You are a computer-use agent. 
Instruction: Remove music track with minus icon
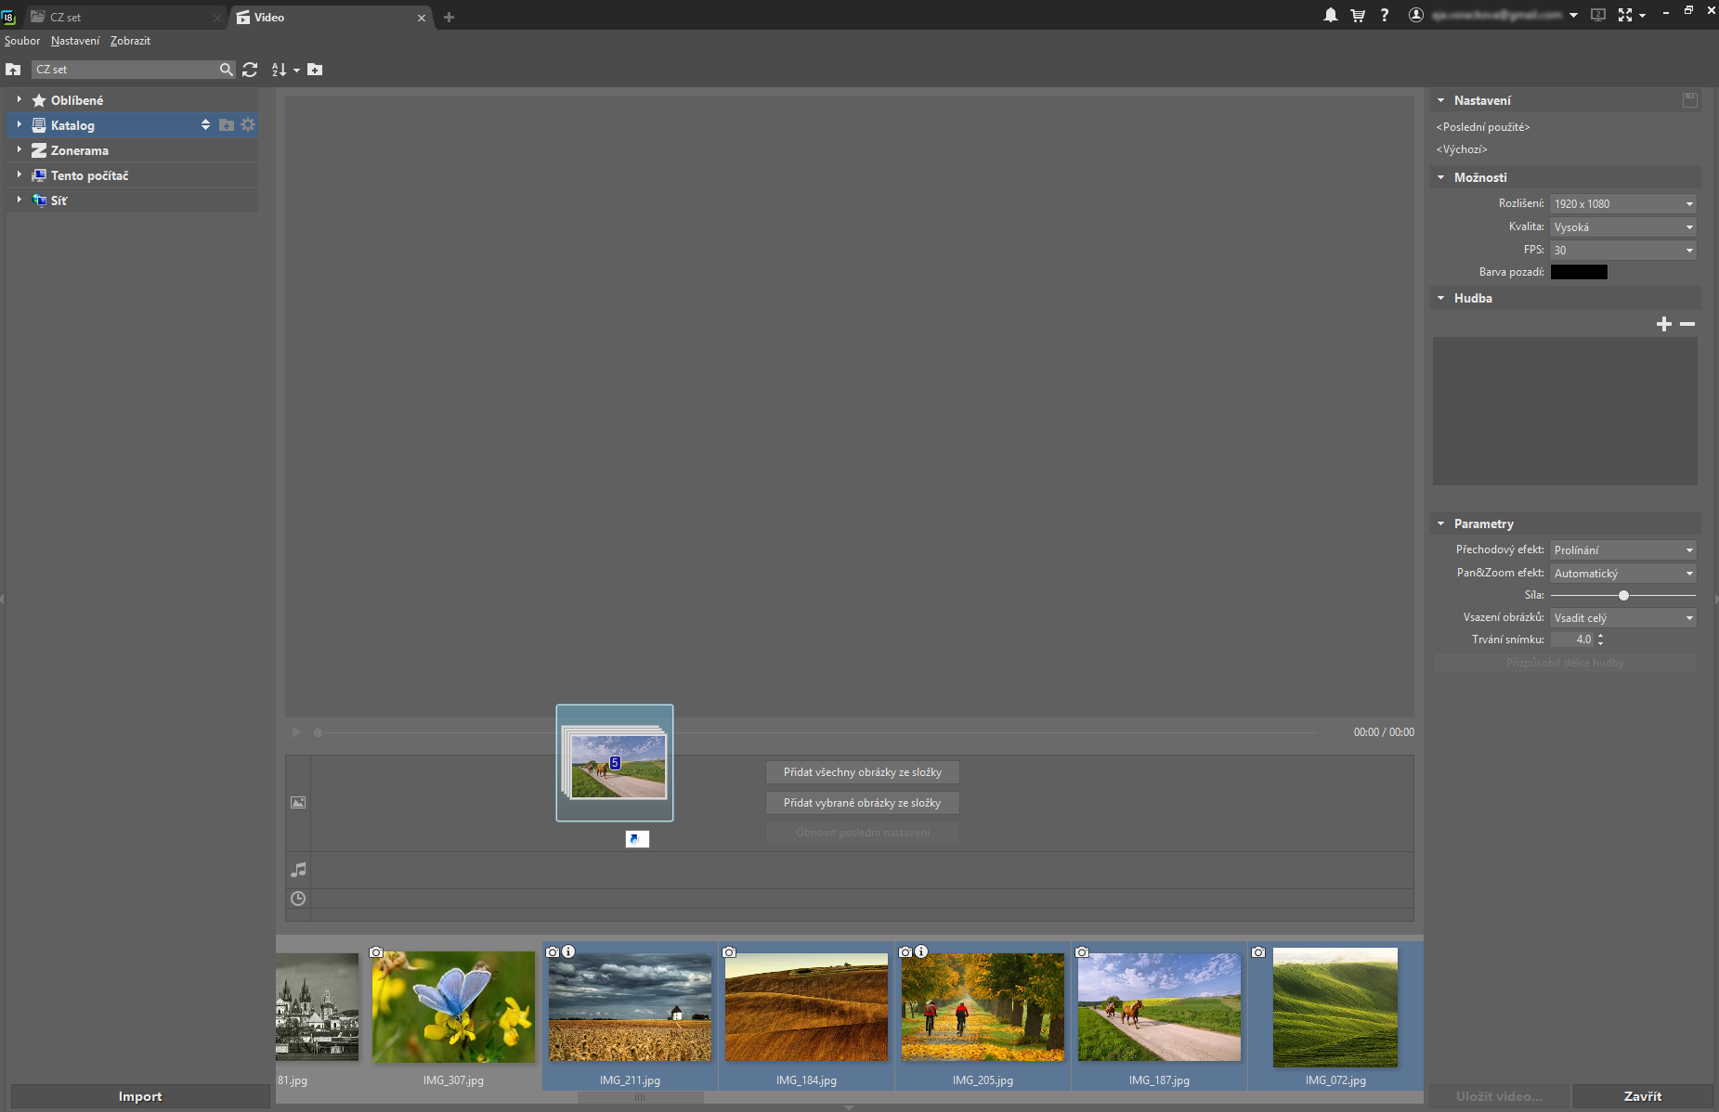pos(1687,324)
